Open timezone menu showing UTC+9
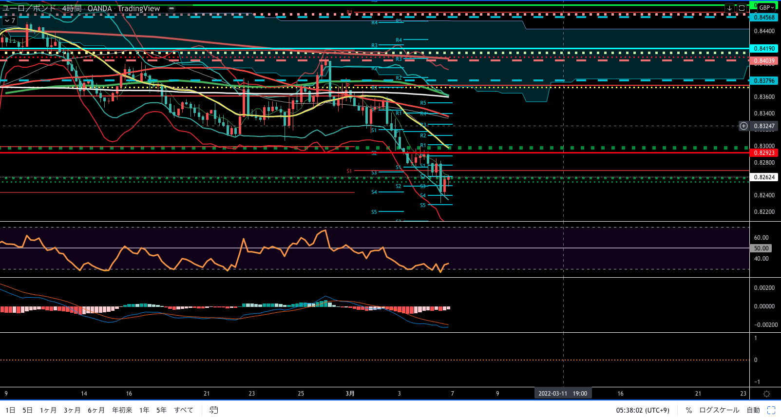 tap(643, 410)
